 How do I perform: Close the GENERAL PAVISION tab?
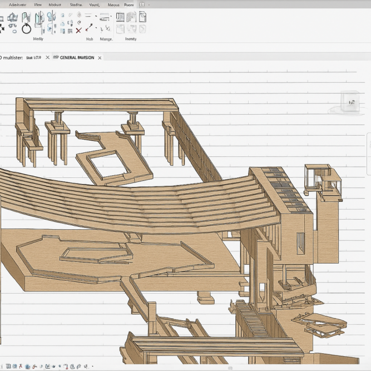(100, 57)
